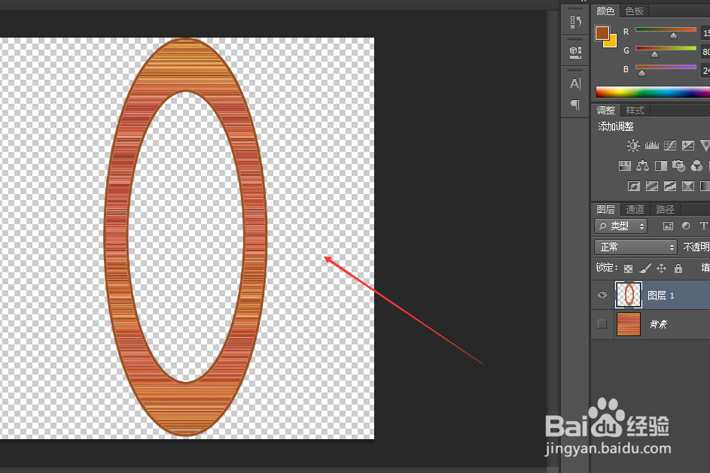The image size is (710, 473).
Task: Switch to the 图层 tab
Action: click(x=605, y=209)
